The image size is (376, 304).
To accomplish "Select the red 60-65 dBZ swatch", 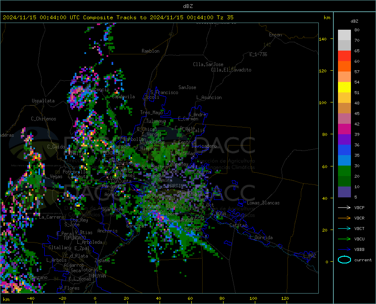I will (344, 56).
